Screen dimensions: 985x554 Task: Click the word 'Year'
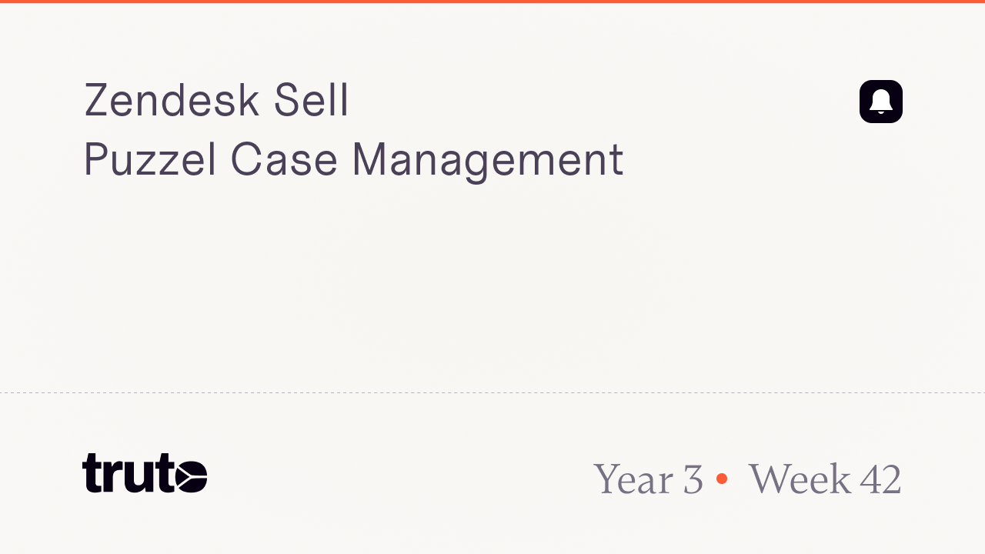coord(633,479)
